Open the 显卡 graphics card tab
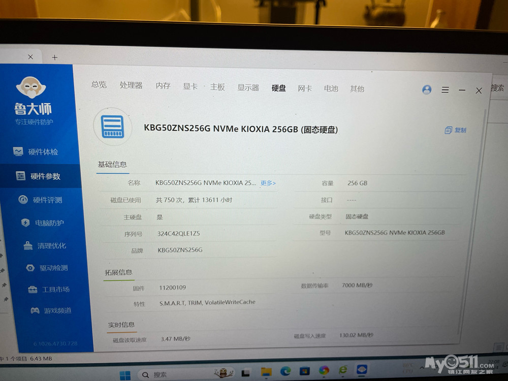The image size is (508, 381). 190,86
